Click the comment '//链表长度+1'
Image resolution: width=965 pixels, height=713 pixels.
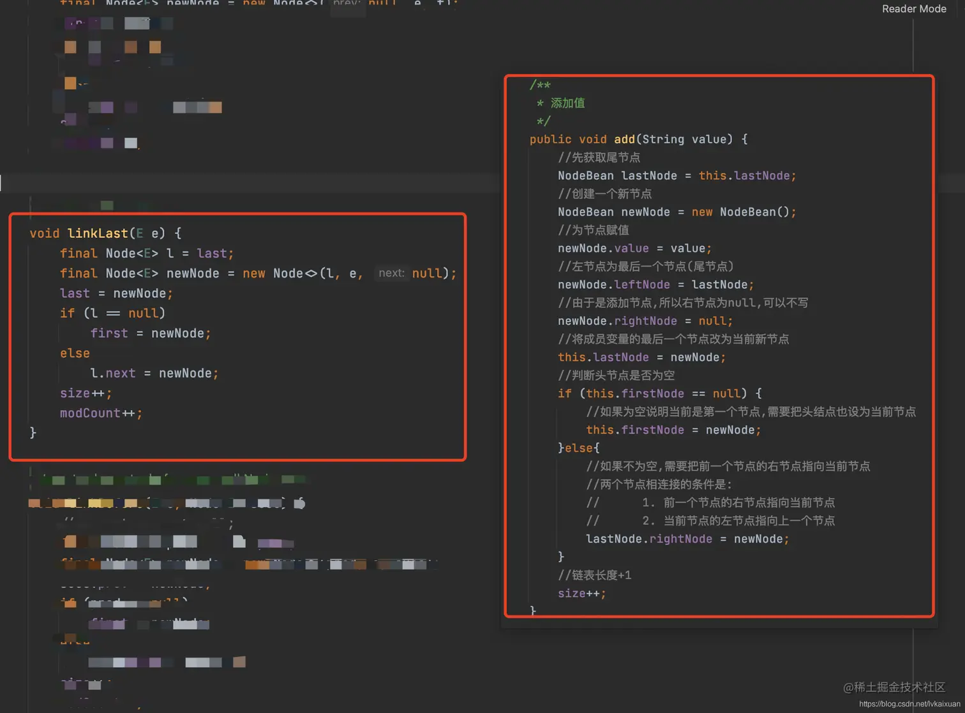(x=595, y=575)
